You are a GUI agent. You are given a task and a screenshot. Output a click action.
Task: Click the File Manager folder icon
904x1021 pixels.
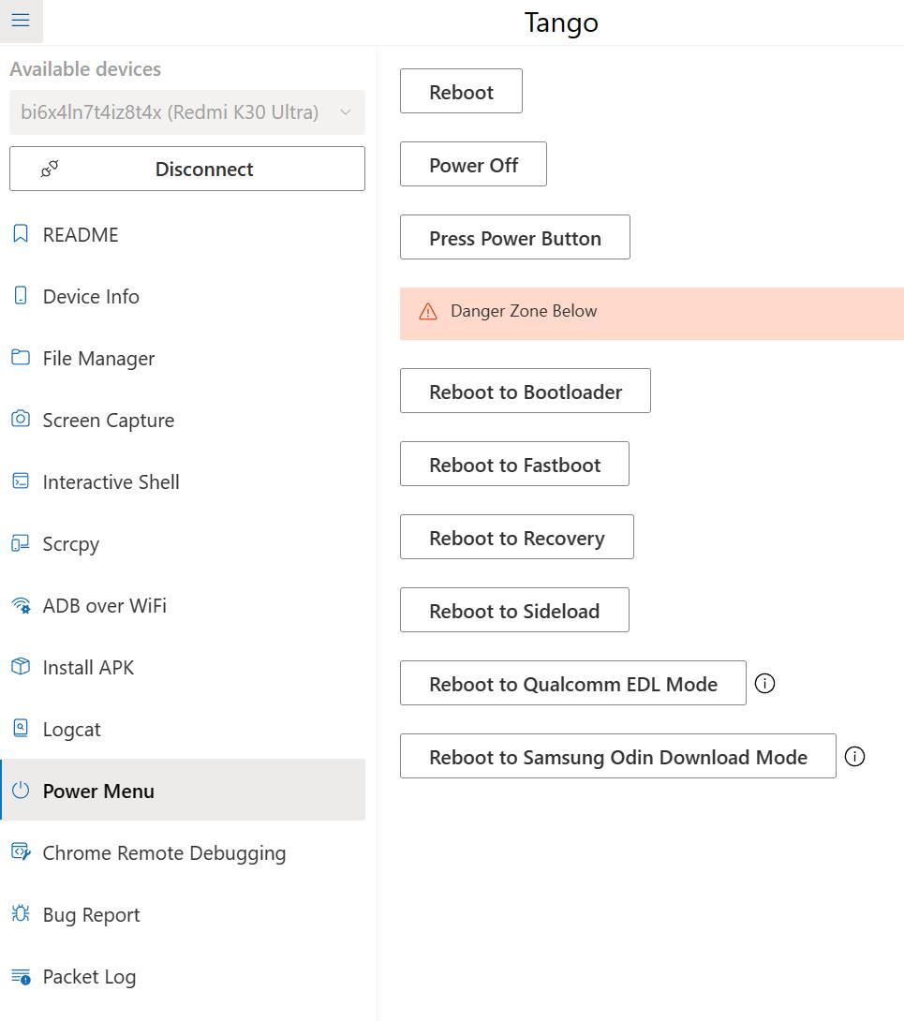[x=21, y=358]
